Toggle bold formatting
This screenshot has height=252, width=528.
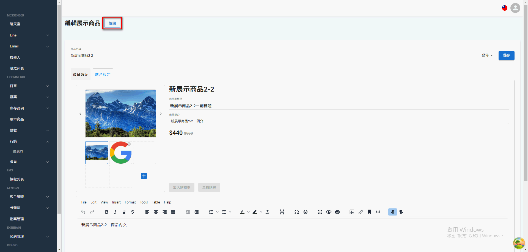107,212
